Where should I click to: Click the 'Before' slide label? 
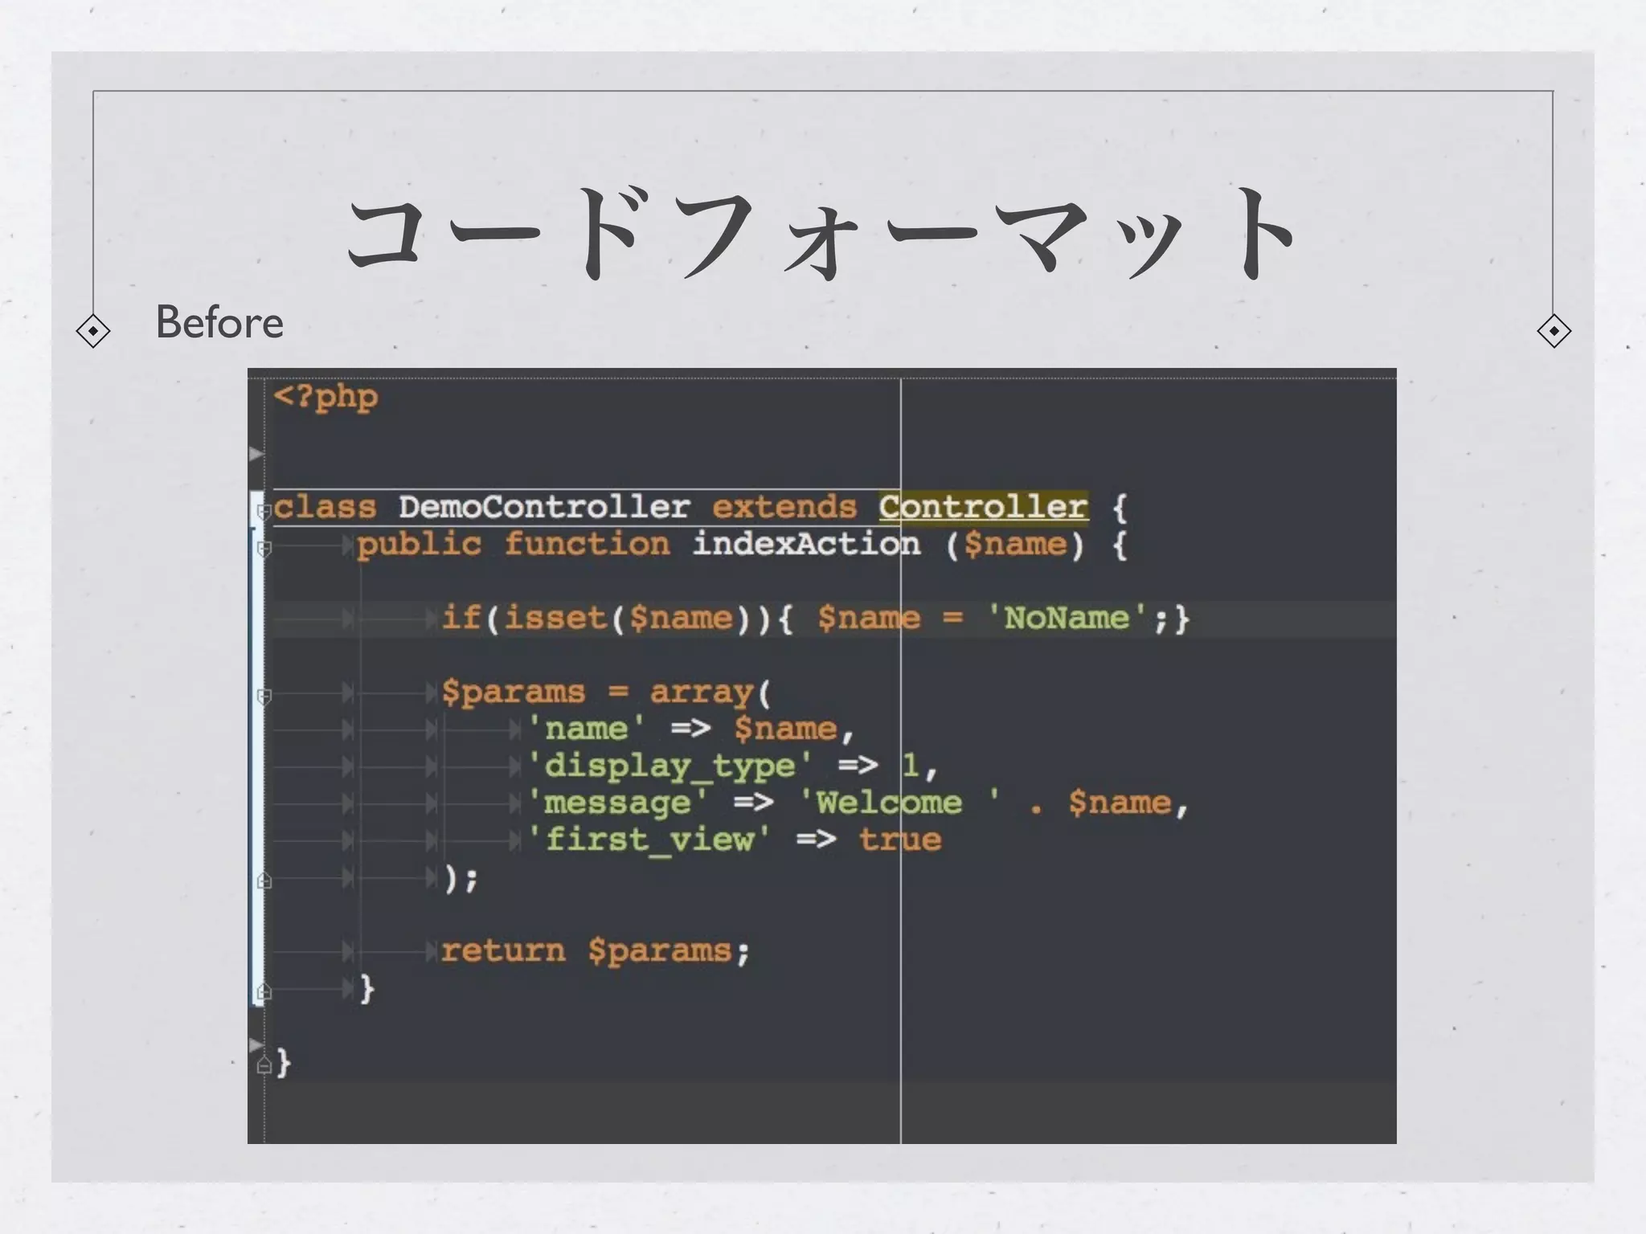coord(219,322)
